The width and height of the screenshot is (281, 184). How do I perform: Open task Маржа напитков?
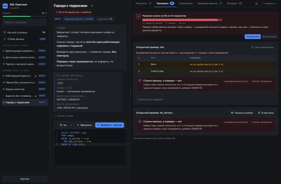[x=25, y=89]
